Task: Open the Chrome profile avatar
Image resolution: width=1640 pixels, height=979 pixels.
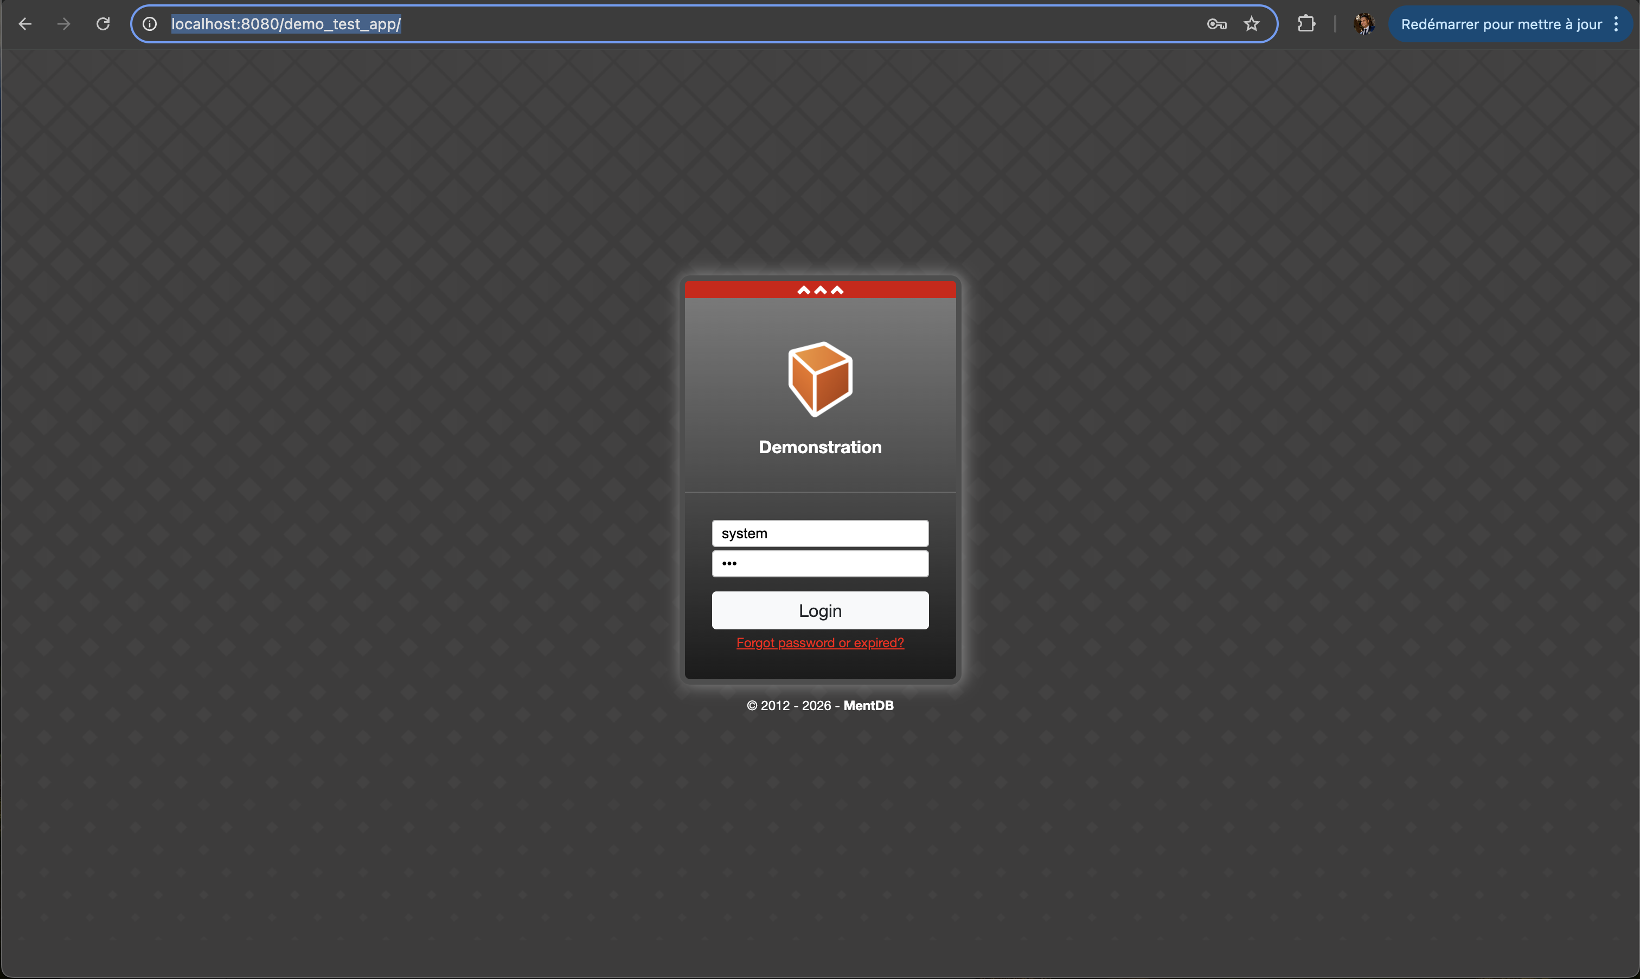Action: click(x=1363, y=24)
